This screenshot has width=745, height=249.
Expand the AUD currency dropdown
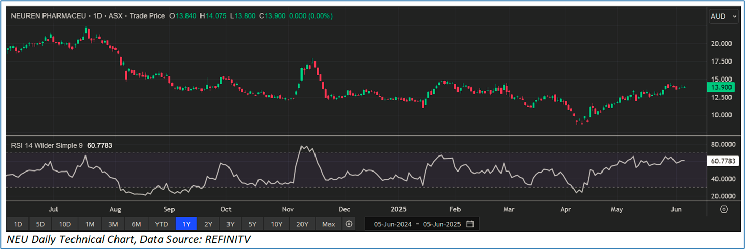[723, 17]
